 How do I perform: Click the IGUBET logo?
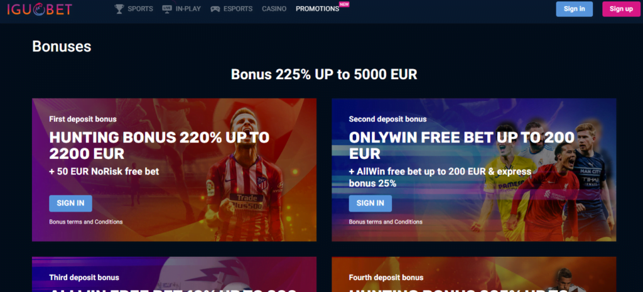tap(40, 9)
